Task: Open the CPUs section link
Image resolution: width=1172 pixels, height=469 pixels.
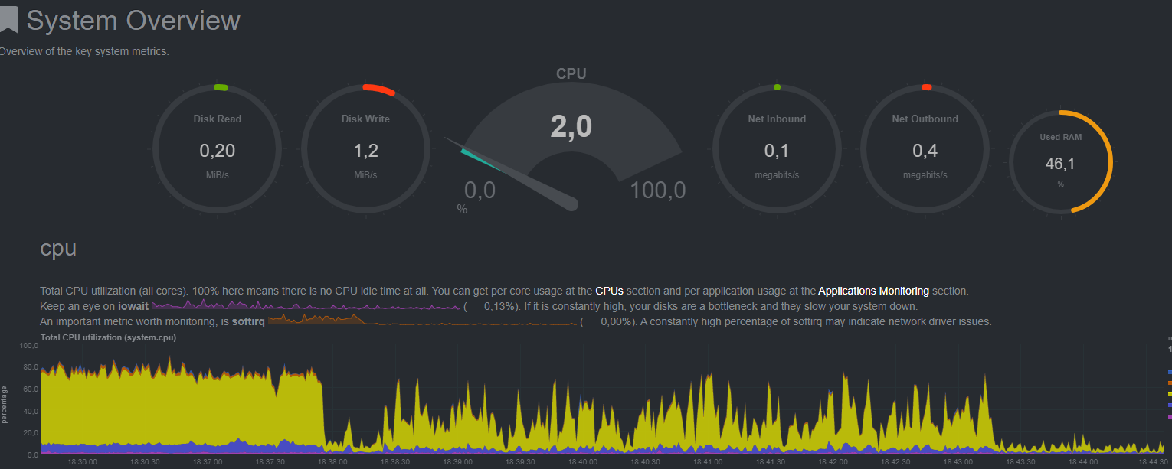Action: [609, 291]
